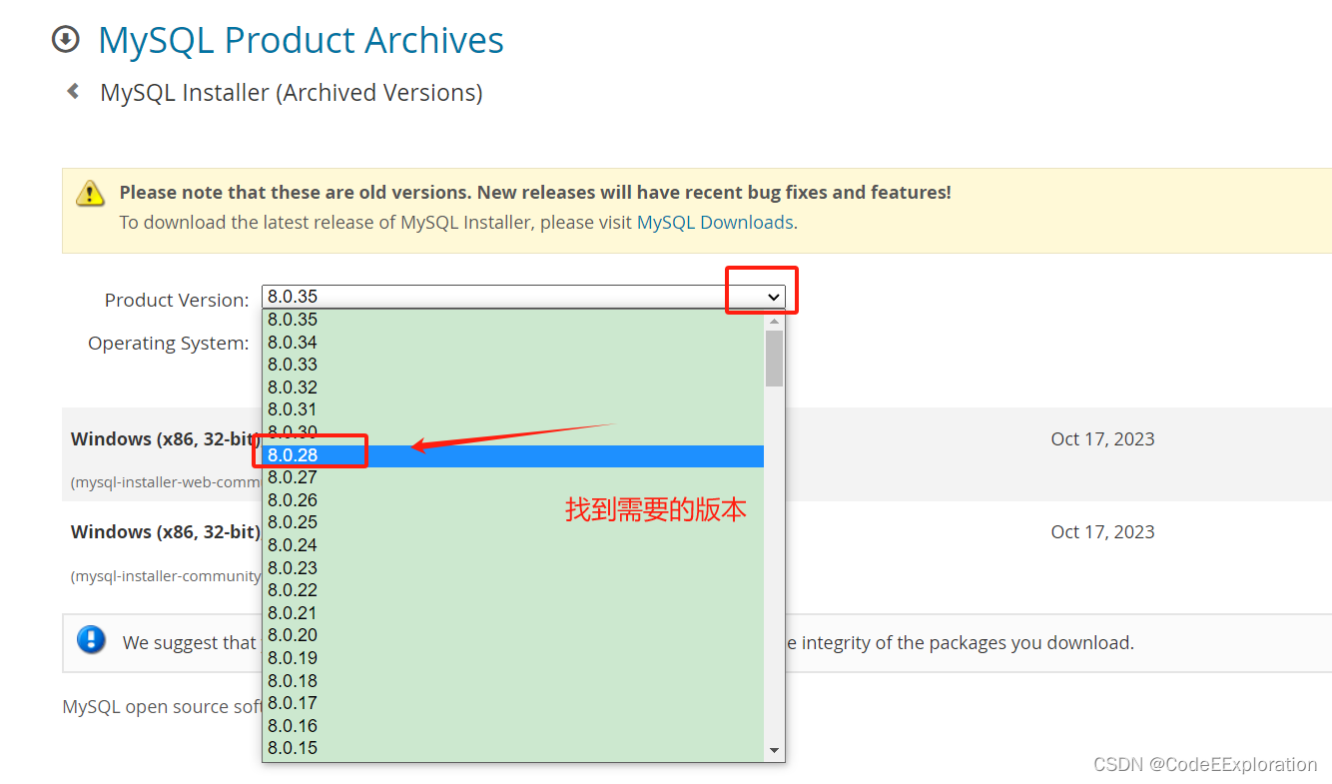Click the dropdown list scrollbar thumb

pos(774,359)
